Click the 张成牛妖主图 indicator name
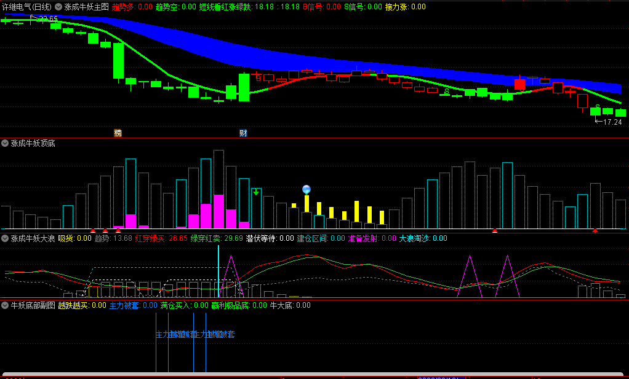 tap(87, 7)
